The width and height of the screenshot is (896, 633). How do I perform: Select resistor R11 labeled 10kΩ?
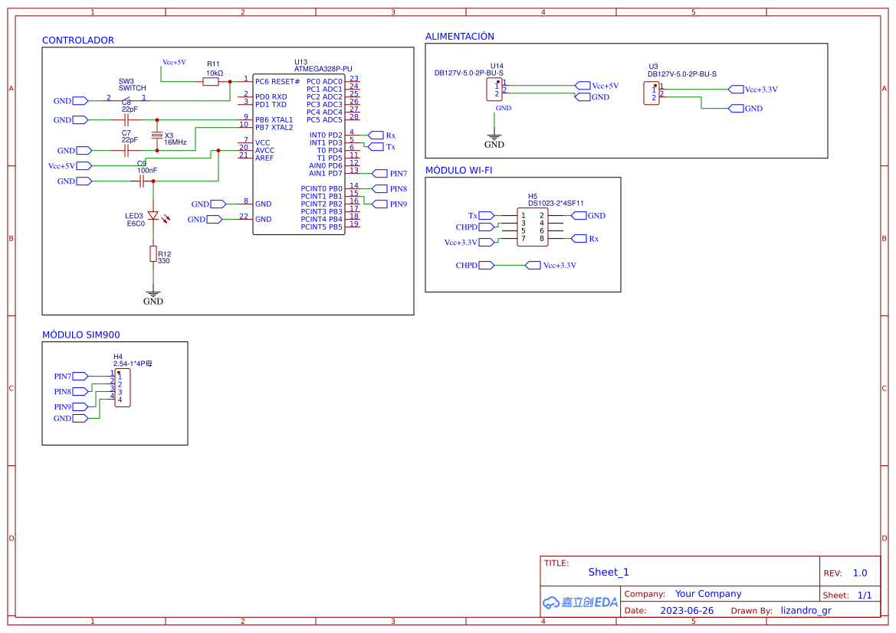(211, 81)
